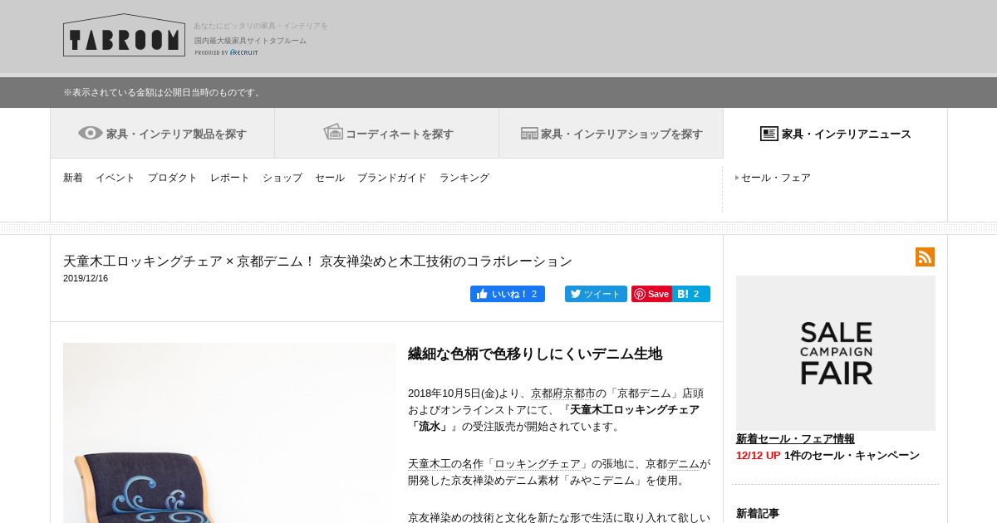The height and width of the screenshot is (523, 997).
Task: Click the date 2019/12/16
Action: click(86, 279)
